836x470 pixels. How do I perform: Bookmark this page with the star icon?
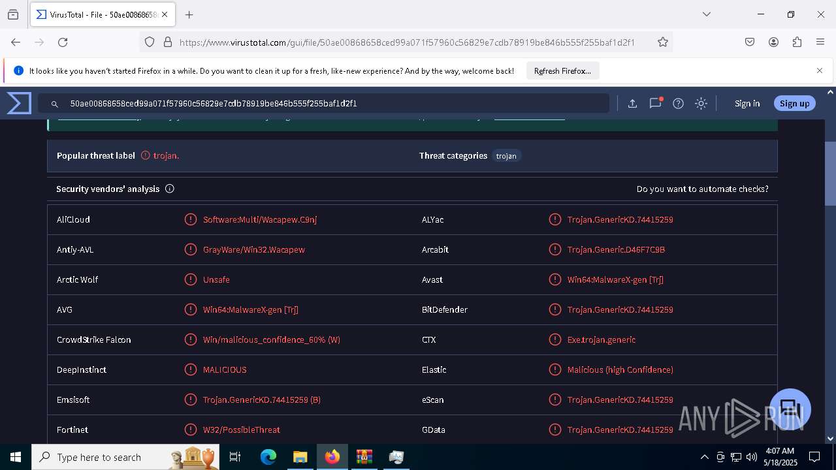pyautogui.click(x=663, y=42)
